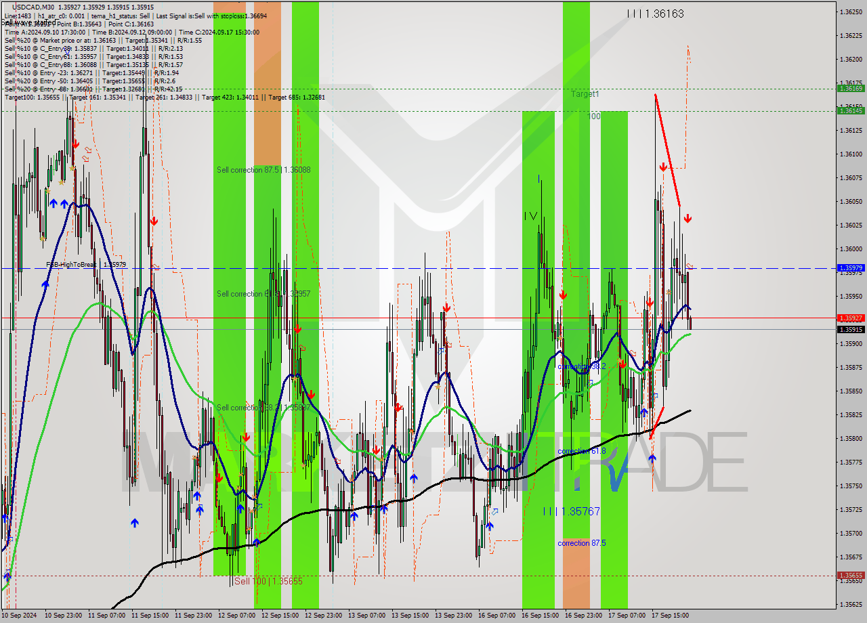Click the 'I I I 1.35767' wave label
The image size is (867, 623).
572,511
